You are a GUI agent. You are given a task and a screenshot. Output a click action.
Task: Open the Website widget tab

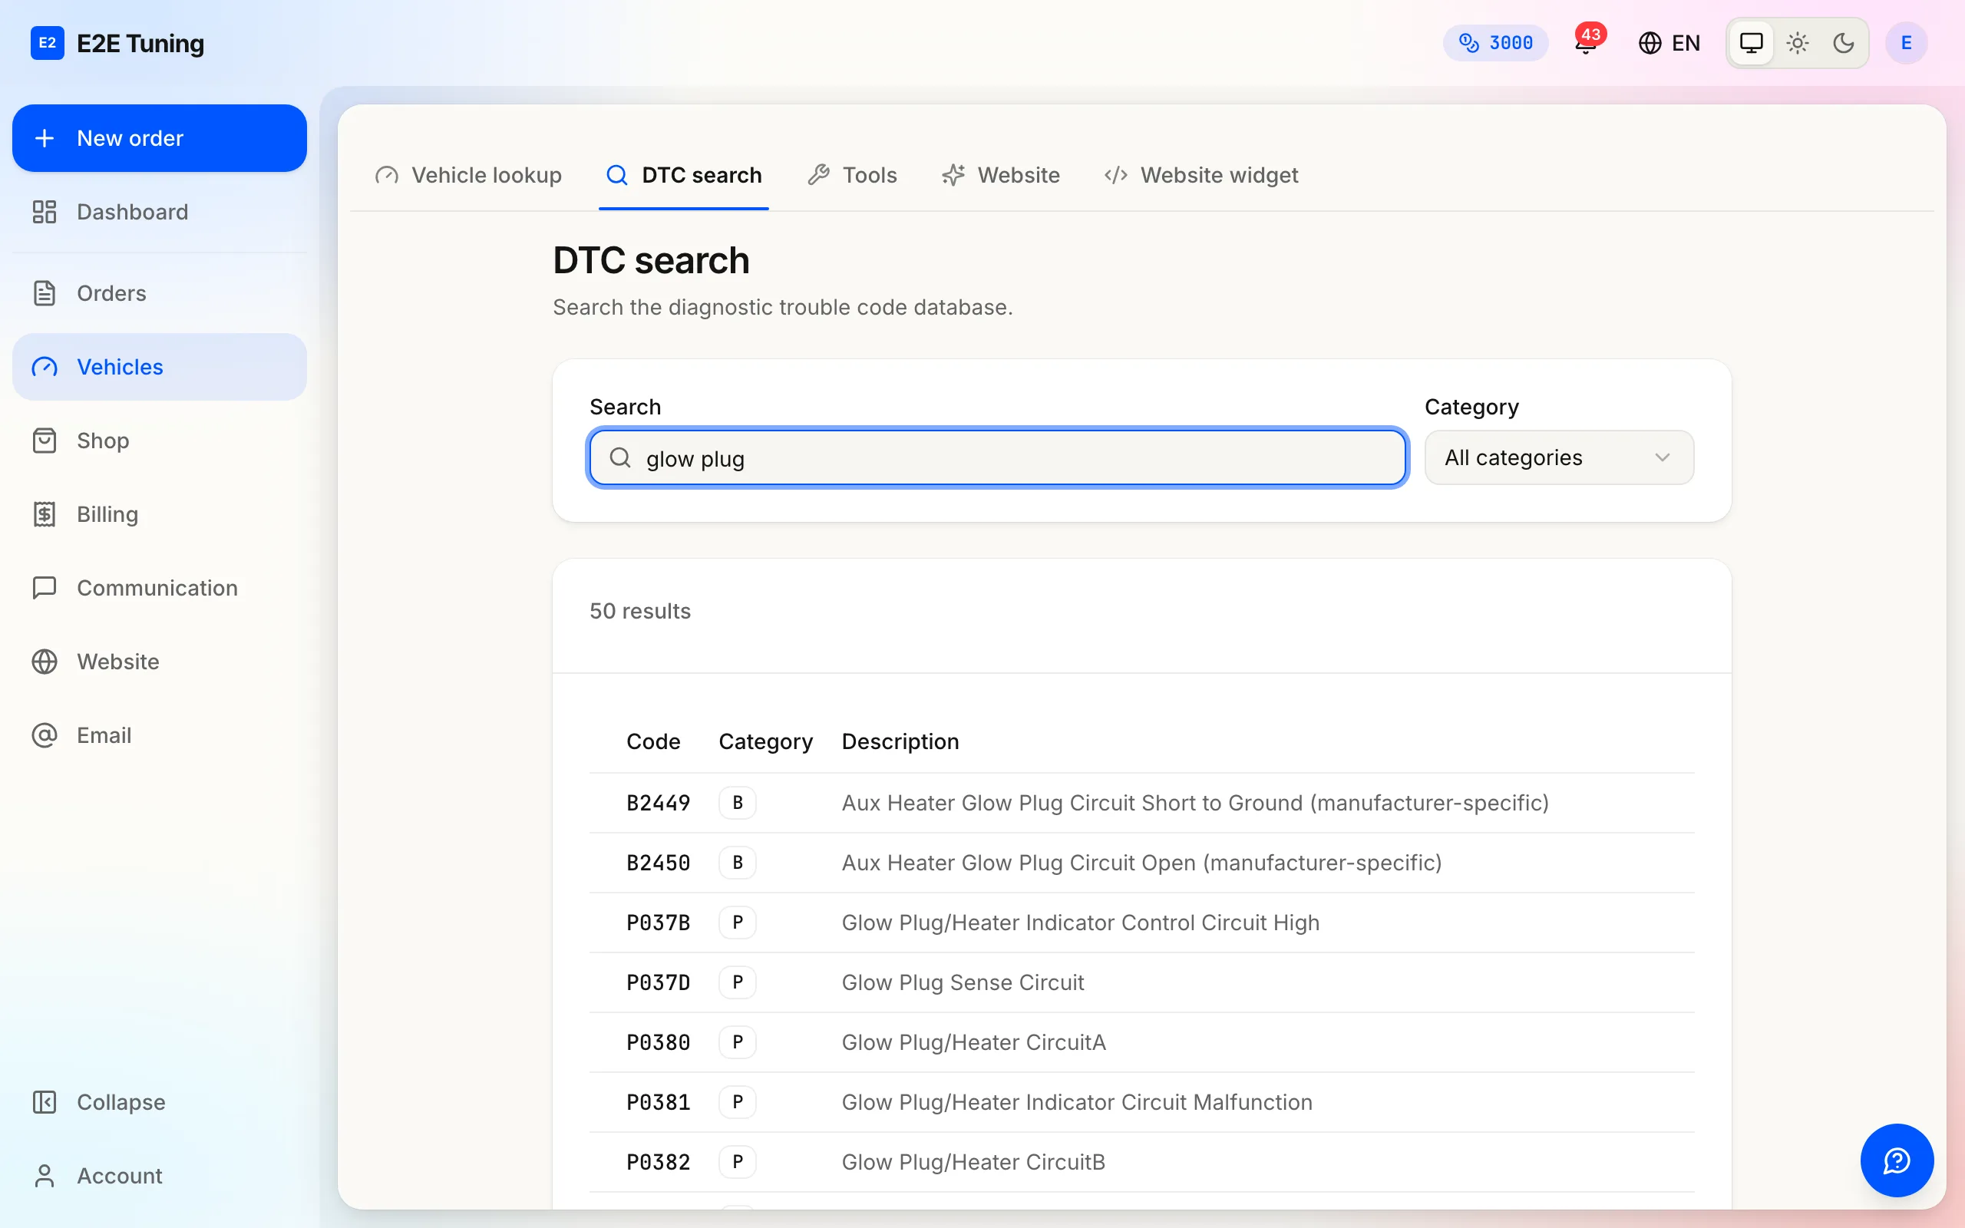pos(1201,176)
